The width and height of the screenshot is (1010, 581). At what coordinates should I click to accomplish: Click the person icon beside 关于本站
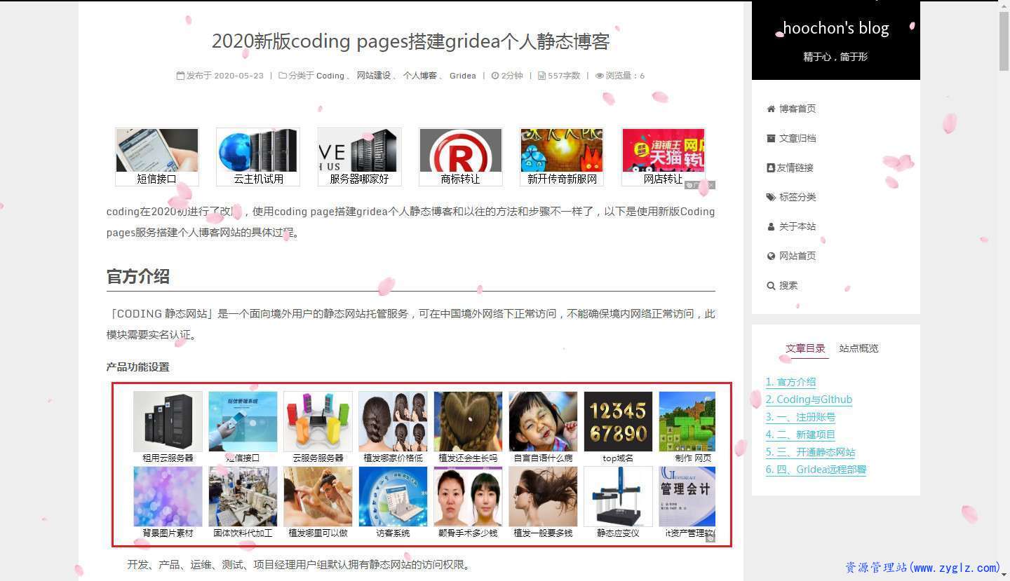[771, 226]
